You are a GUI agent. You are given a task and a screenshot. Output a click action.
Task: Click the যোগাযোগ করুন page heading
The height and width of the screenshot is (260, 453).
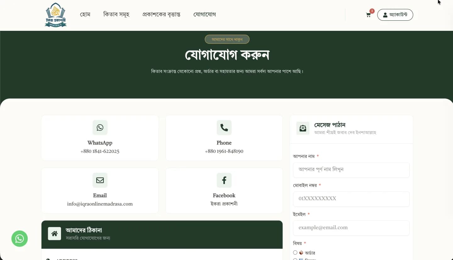point(227,55)
